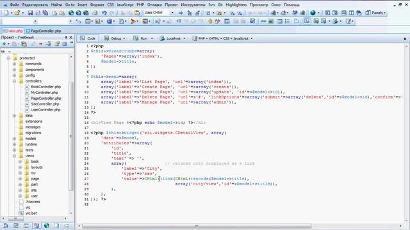Click the red dash remove icon in Project panel

tap(40, 44)
